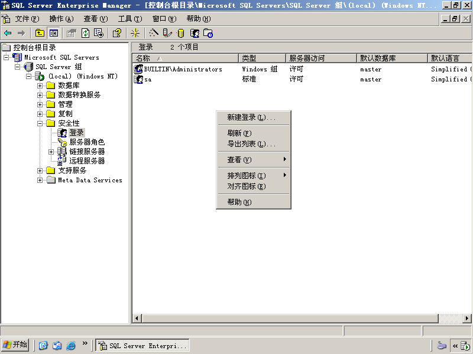The height and width of the screenshot is (354, 473).
Task: Click the 开始 Start button
Action: pos(15,345)
